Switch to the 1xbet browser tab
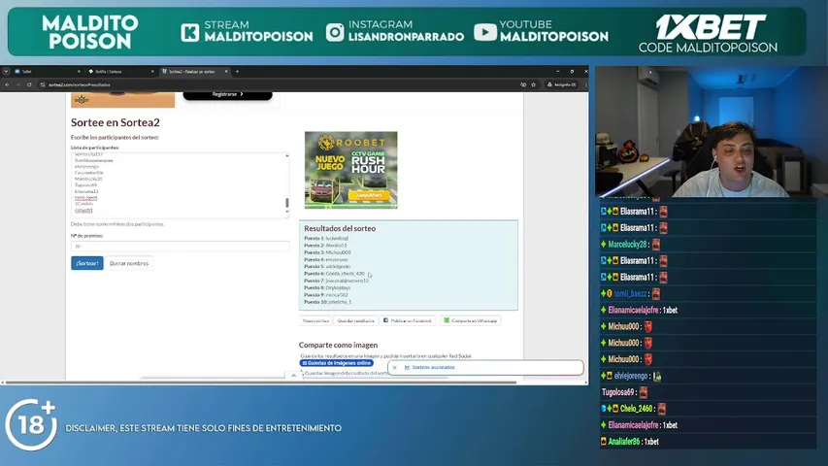Screen dimensions: 828x466 [47, 71]
